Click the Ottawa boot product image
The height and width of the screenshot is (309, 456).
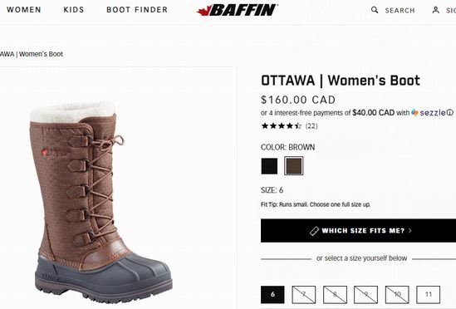click(103, 202)
